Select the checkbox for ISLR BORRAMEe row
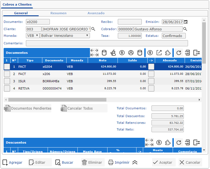Screen dimensions: 210x169 coord(7,81)
